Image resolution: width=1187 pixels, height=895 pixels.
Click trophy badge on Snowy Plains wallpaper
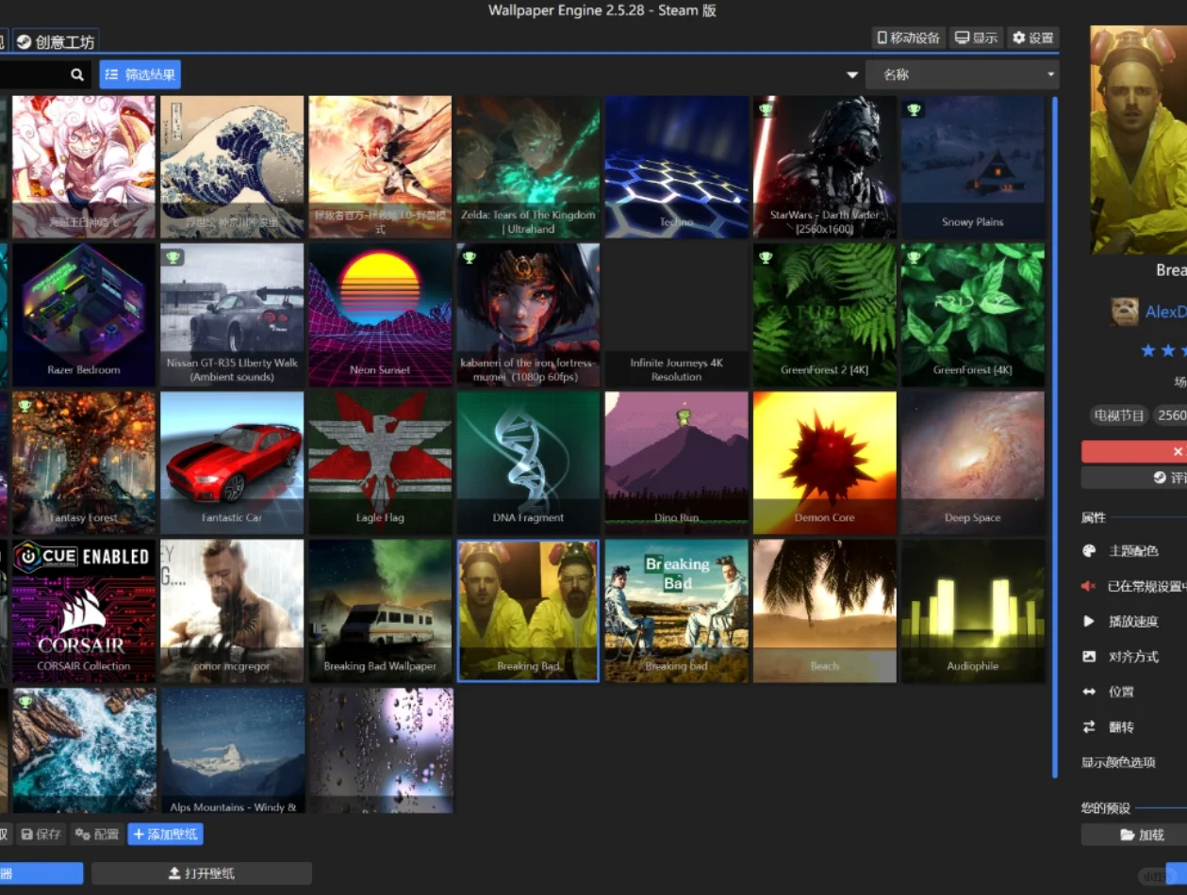914,109
